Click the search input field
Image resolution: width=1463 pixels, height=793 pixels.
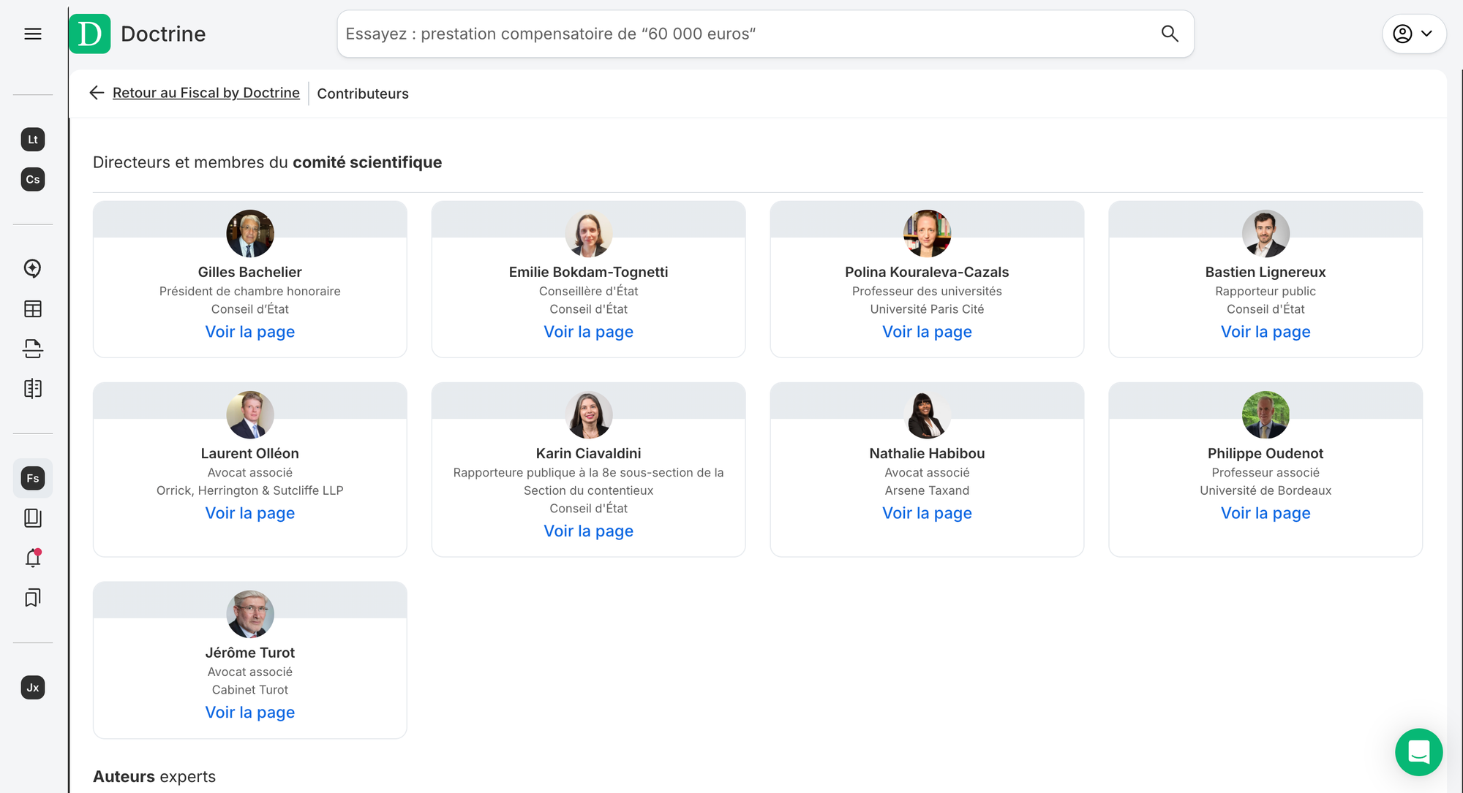point(731,34)
